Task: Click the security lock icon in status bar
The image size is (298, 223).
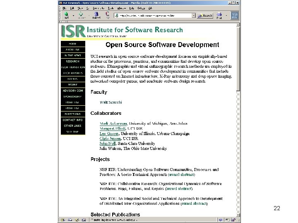Action: point(233,220)
